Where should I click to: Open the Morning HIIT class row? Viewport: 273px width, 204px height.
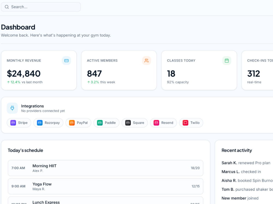pos(105,168)
